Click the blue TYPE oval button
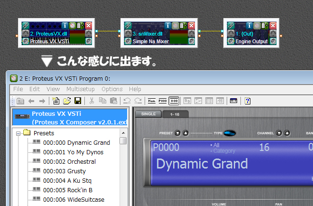 (230, 133)
